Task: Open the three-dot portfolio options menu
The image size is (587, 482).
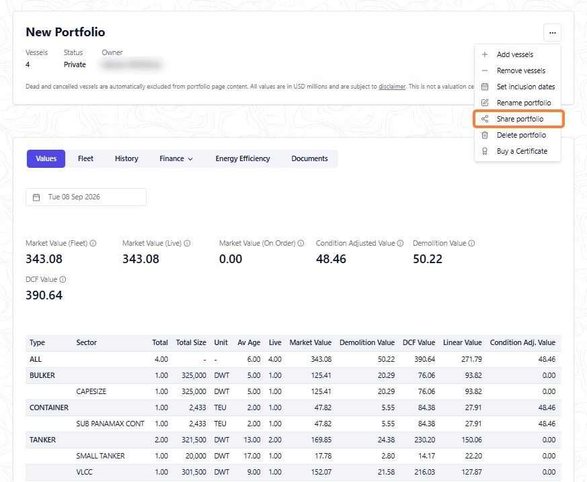Action: click(552, 32)
